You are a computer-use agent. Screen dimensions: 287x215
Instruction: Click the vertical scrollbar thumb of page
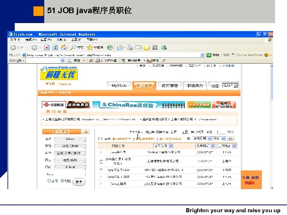272,84
